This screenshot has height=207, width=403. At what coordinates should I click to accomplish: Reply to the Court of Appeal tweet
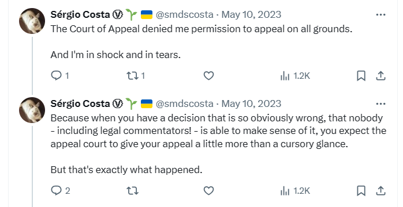pyautogui.click(x=59, y=76)
